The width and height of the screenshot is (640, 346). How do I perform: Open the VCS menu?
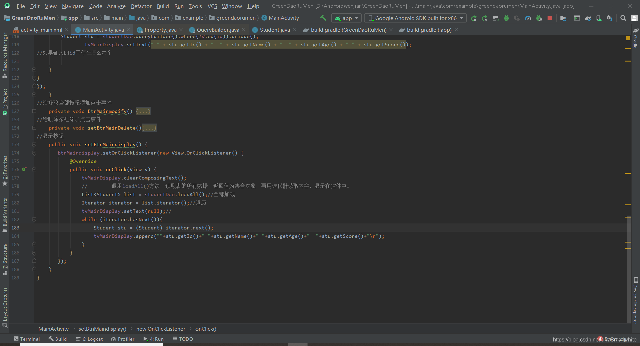(x=212, y=6)
